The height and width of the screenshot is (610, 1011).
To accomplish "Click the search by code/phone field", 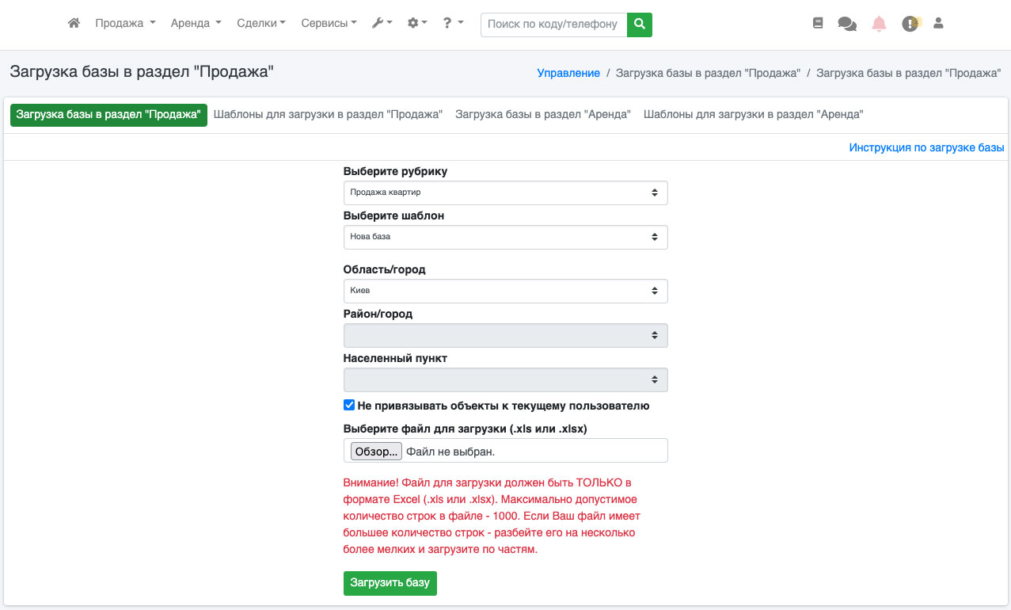I will (x=553, y=25).
